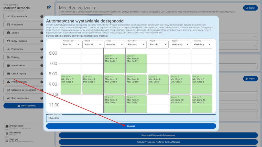The height and width of the screenshot is (147, 262).
Task: Click the help icon next to Infrastruktura
Action: click(x=42, y=66)
